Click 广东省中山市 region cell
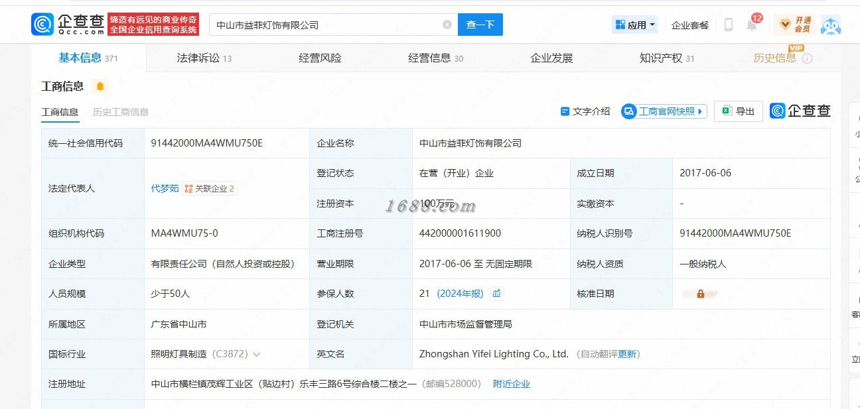This screenshot has height=409, width=860. (x=179, y=324)
